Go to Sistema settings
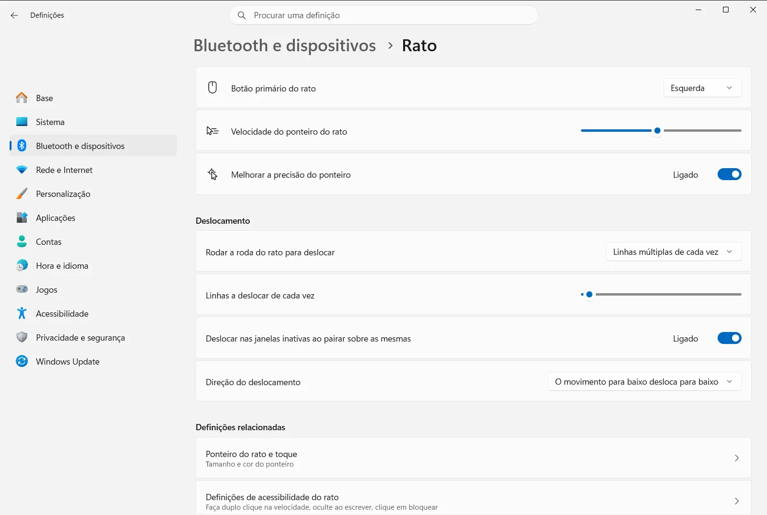 pos(93,122)
